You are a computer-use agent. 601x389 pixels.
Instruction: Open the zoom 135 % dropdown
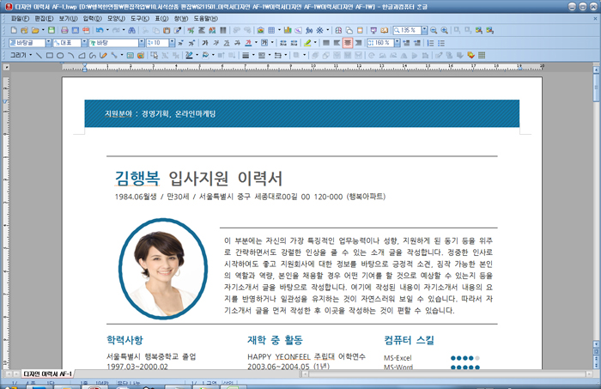[425, 30]
